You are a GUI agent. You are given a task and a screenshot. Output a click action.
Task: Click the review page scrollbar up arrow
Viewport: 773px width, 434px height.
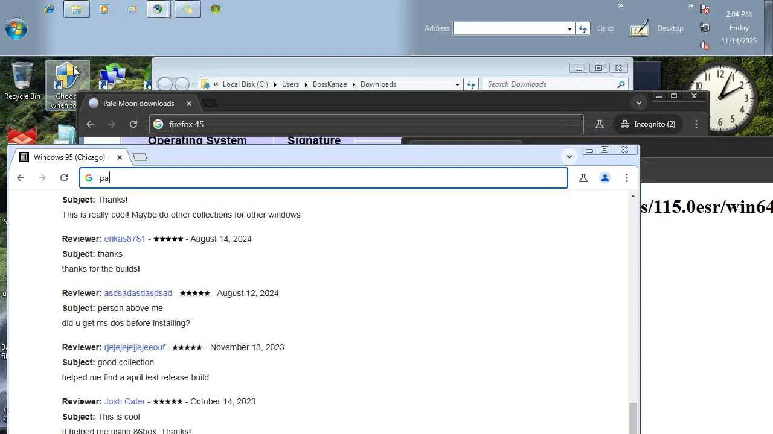click(x=633, y=197)
